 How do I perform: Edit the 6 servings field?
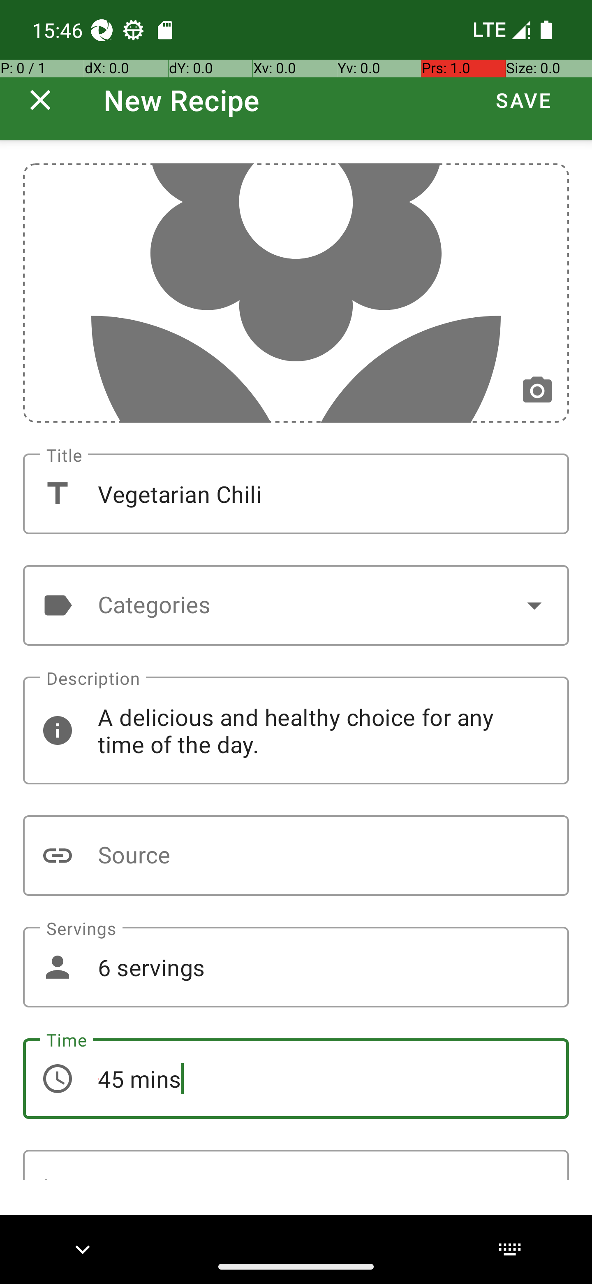tap(296, 968)
